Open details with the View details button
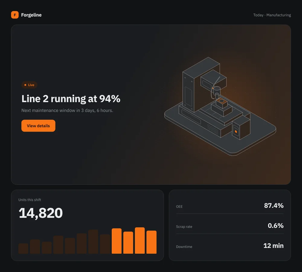302x272 pixels. [x=38, y=126]
